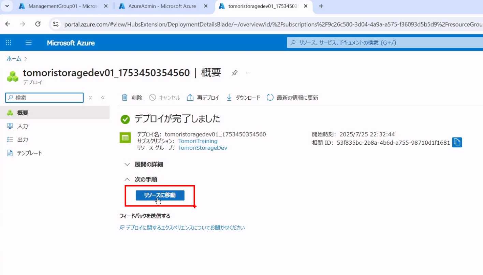The width and height of the screenshot is (483, 275).
Task: Select テンプレート in the left menu
Action: [29, 153]
